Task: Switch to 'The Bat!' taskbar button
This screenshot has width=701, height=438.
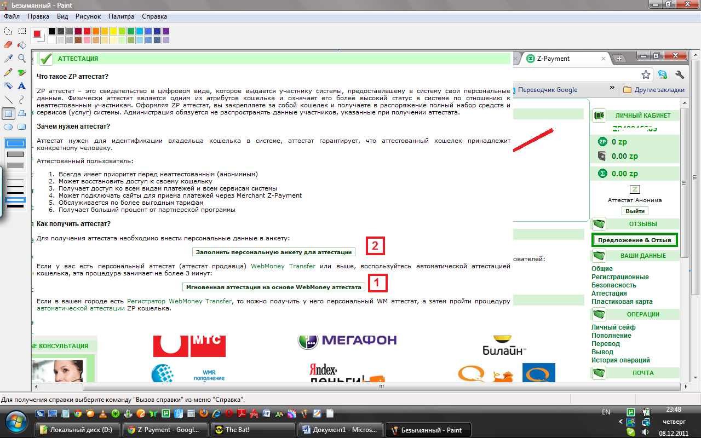Action: coord(252,430)
